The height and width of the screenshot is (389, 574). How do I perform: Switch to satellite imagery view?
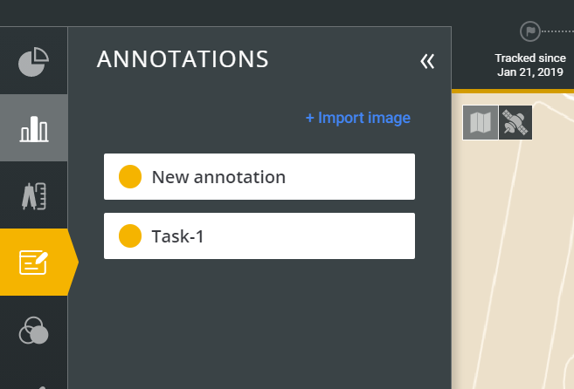click(515, 122)
